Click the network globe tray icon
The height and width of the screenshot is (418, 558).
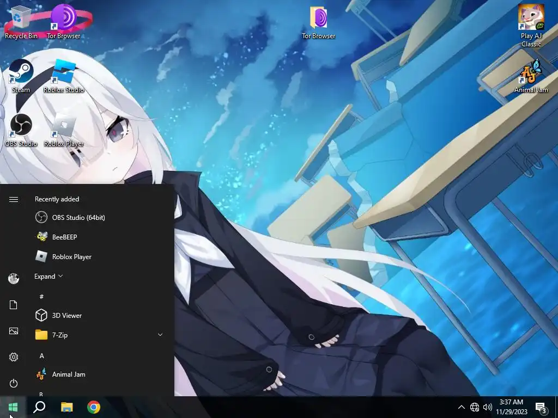tap(475, 407)
